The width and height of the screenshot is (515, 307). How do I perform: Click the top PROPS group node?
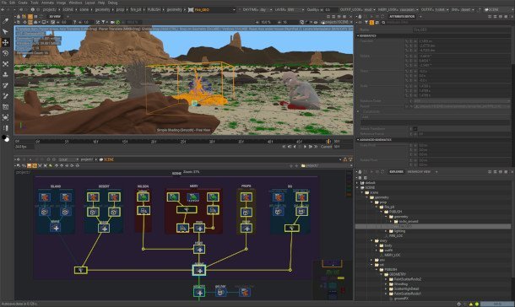pos(246,197)
